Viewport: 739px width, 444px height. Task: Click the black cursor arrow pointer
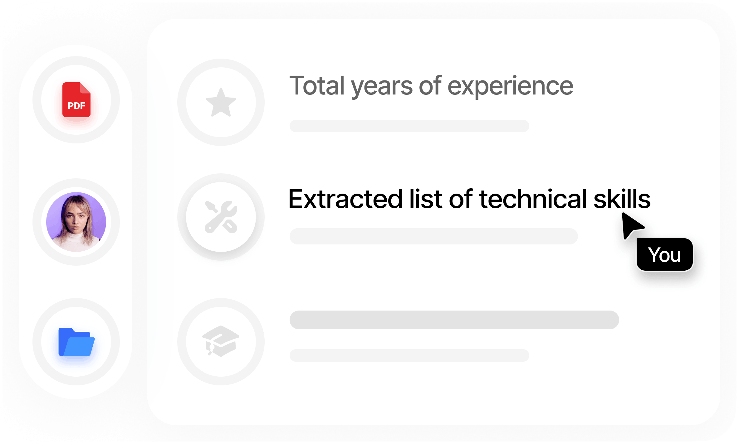[632, 226]
